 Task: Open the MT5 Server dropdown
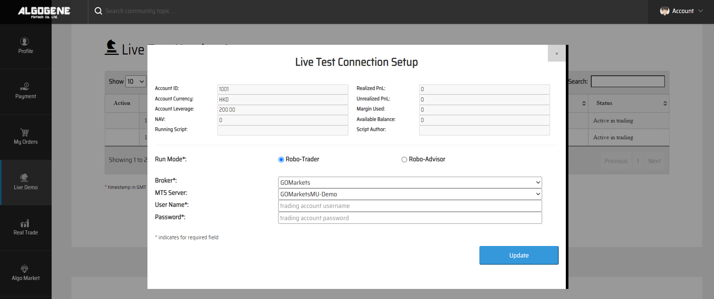tap(410, 194)
